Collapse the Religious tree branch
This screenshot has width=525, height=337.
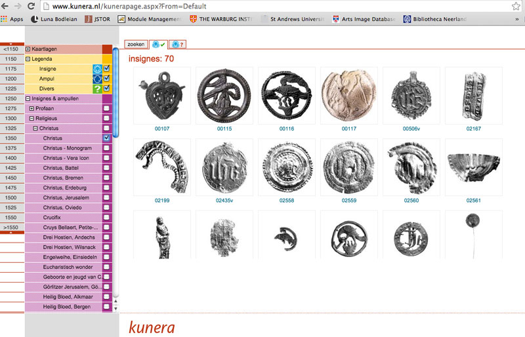click(x=32, y=118)
